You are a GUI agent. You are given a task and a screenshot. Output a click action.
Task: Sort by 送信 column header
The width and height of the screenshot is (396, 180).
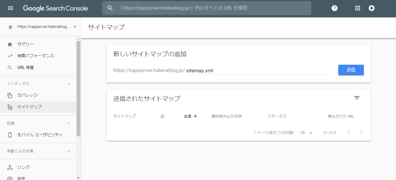(188, 116)
